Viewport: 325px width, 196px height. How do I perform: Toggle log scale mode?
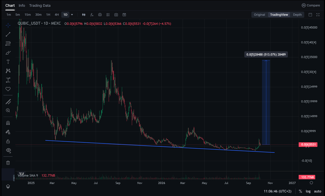coord(308,191)
